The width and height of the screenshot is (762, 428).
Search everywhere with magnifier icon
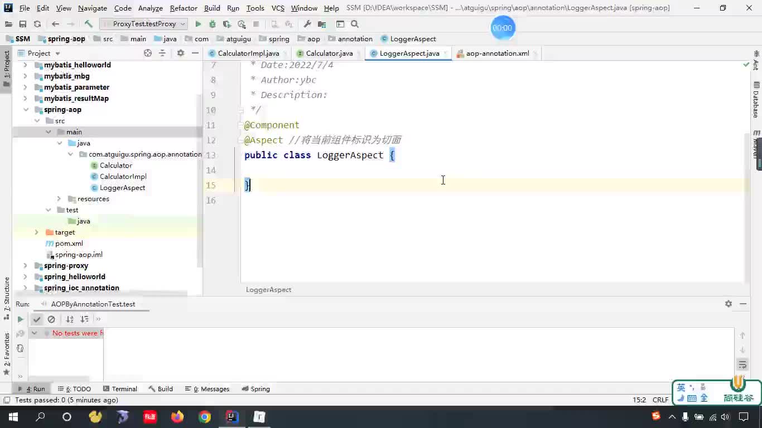[x=355, y=24]
